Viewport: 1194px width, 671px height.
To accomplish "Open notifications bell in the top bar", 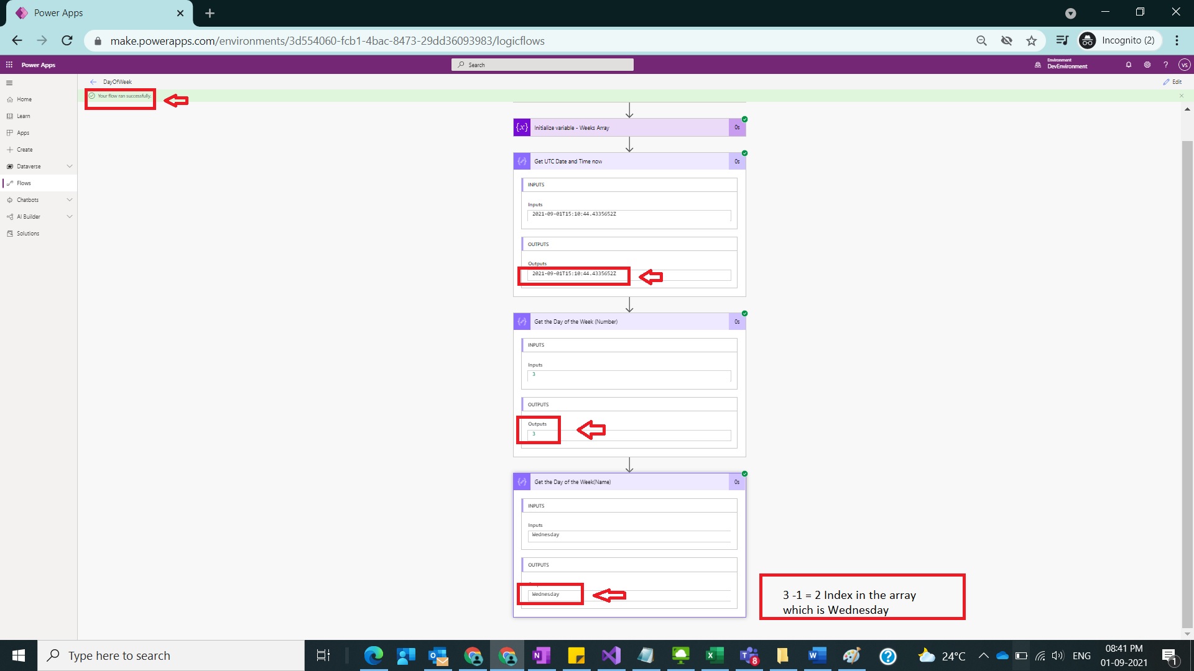I will click(1128, 64).
